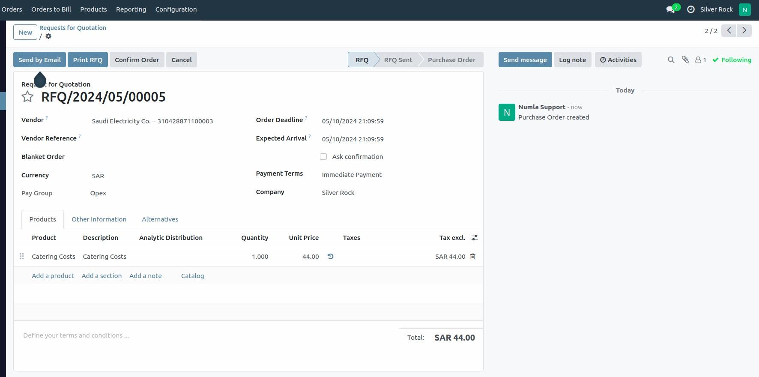The width and height of the screenshot is (759, 377).
Task: Click the green N user avatar in top bar
Action: [744, 9]
